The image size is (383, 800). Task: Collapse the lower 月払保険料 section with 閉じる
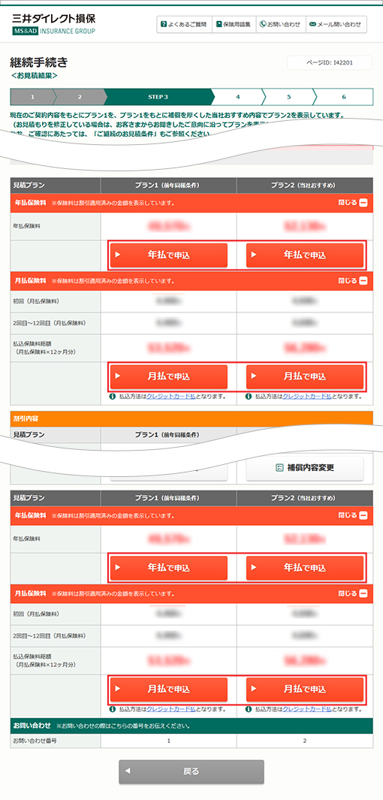(352, 593)
